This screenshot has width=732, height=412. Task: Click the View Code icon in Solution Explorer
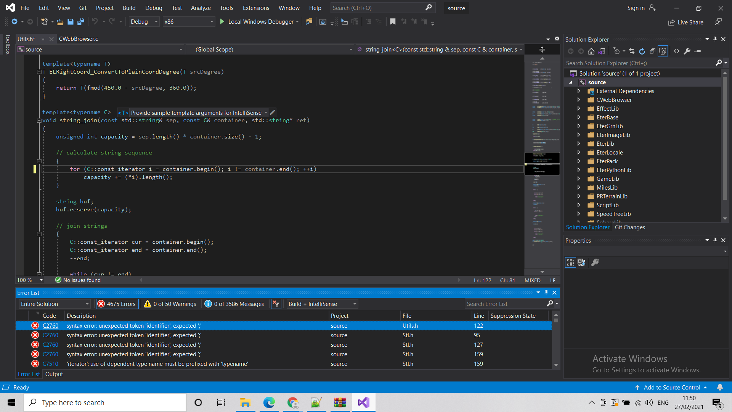pyautogui.click(x=677, y=51)
